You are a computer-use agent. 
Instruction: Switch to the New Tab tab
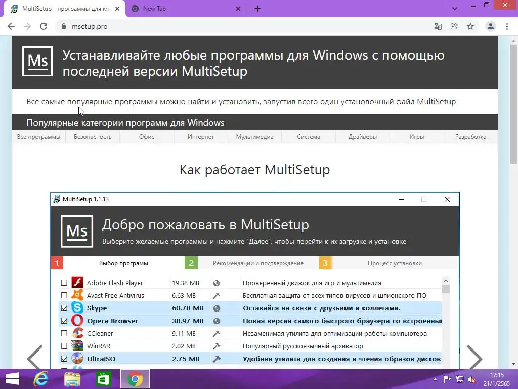pyautogui.click(x=185, y=9)
